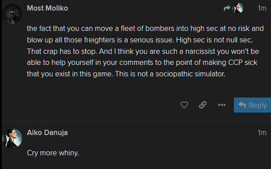Show more actions with the ellipsis icon

click(x=222, y=105)
